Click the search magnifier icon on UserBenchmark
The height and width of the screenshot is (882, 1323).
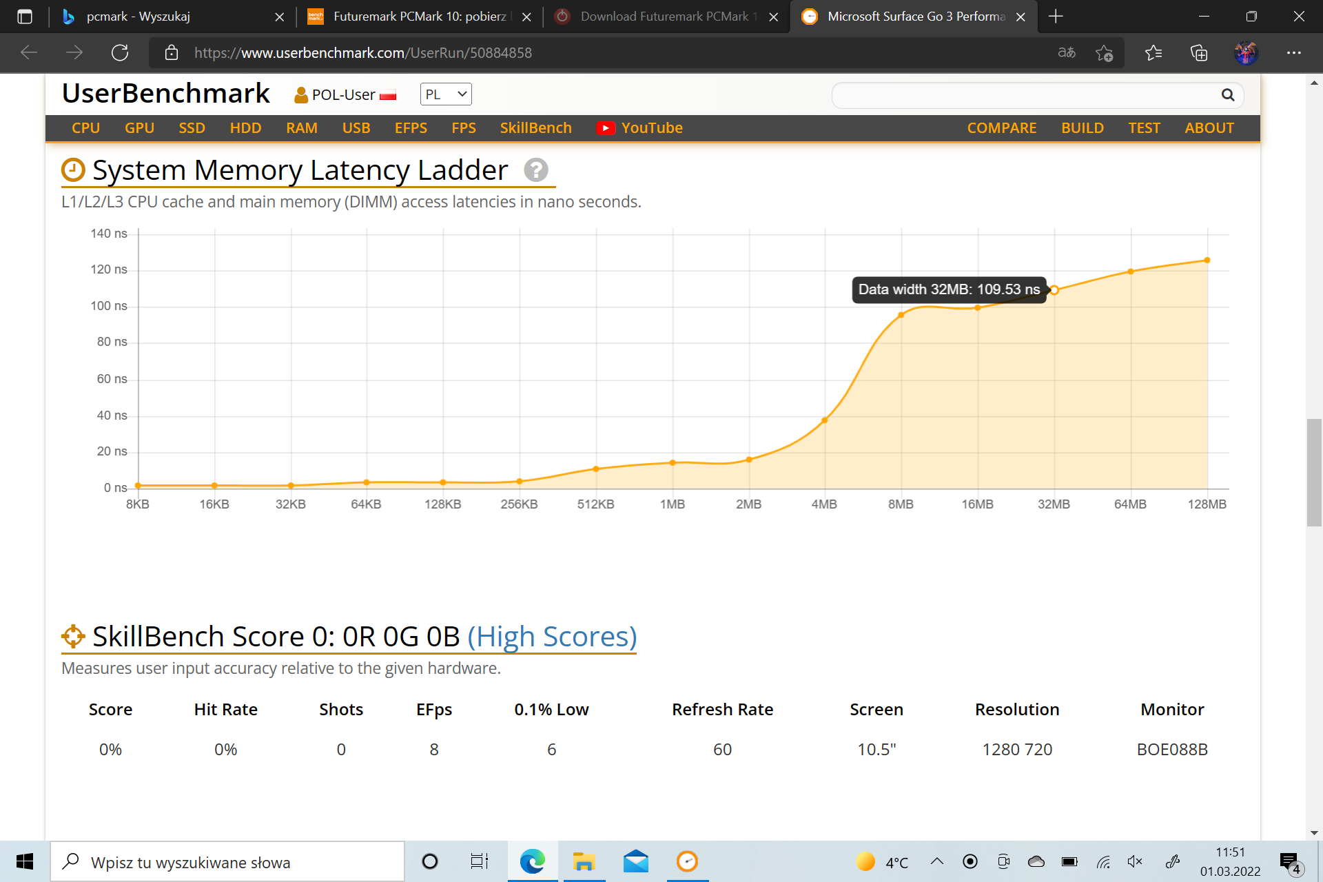tap(1227, 95)
